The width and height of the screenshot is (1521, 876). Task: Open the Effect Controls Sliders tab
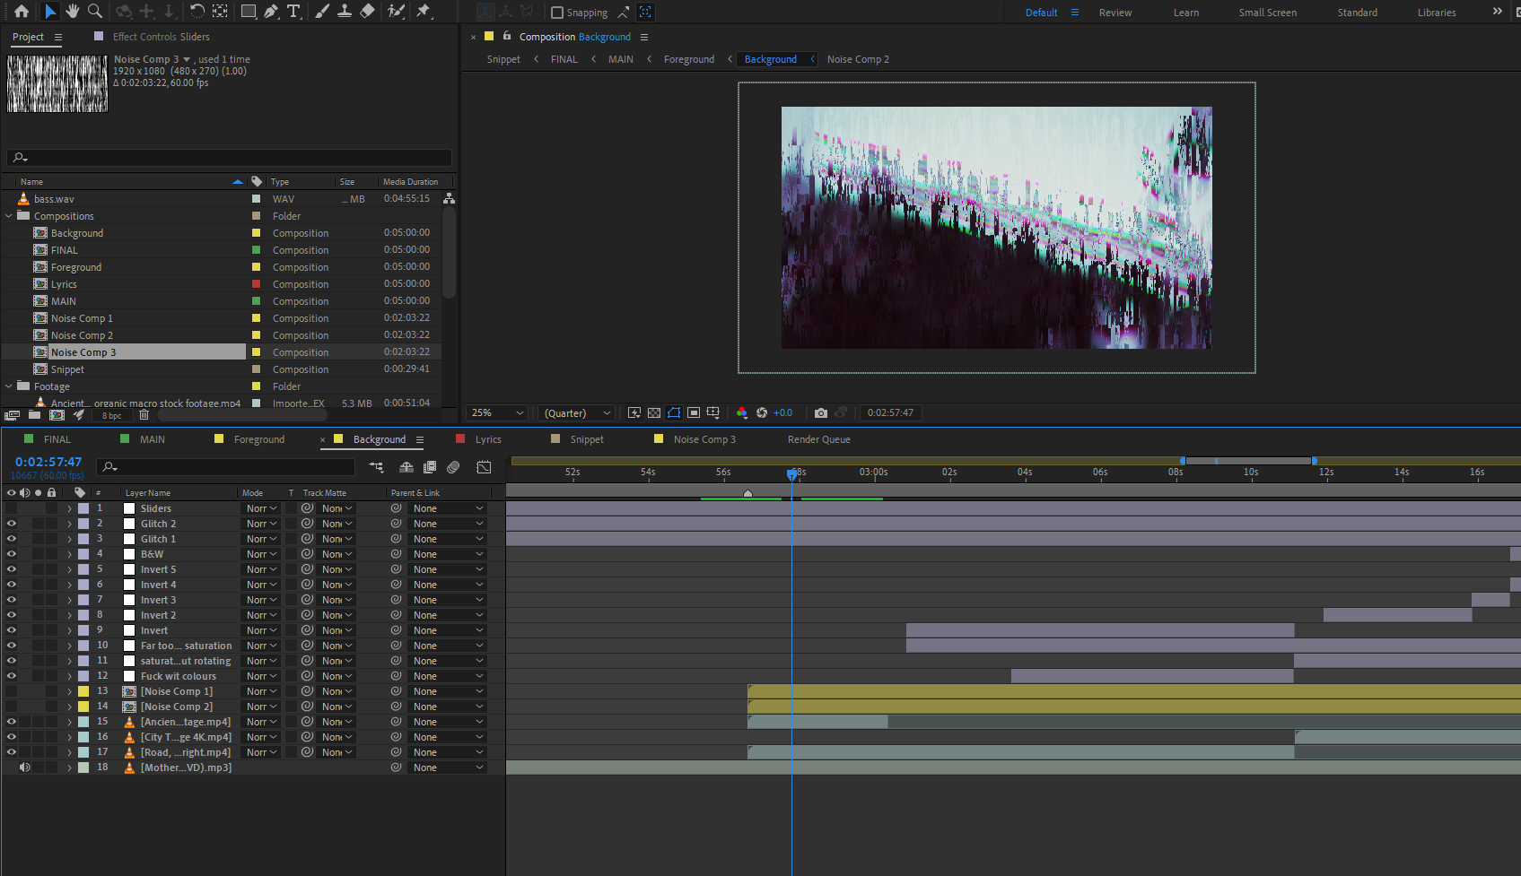[162, 37]
